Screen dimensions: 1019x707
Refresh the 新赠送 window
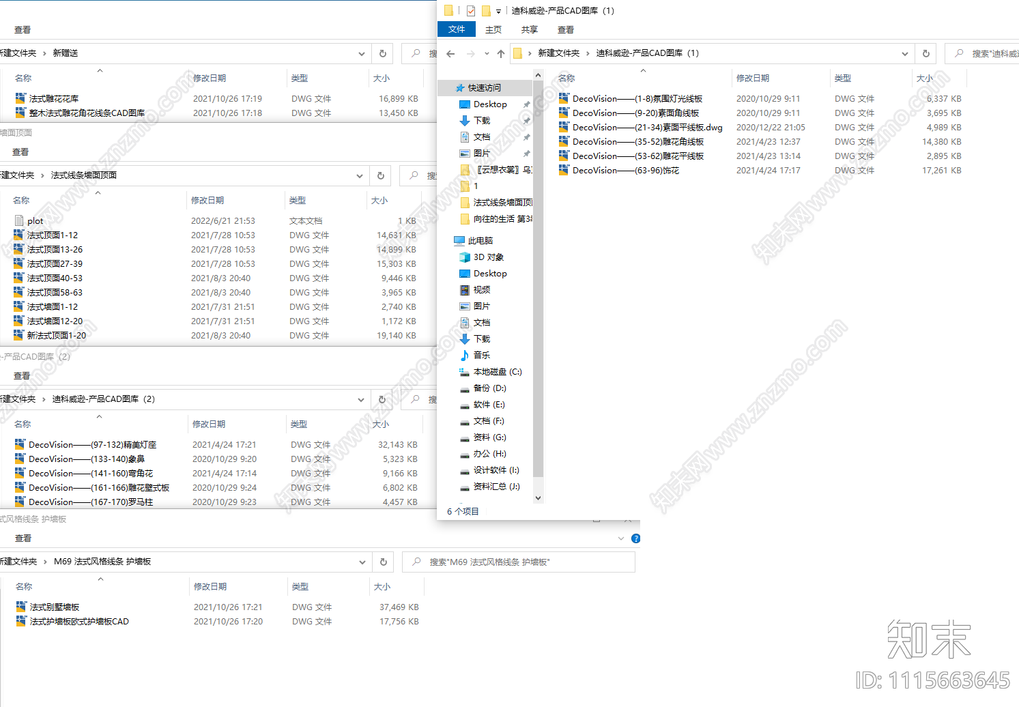pos(382,53)
